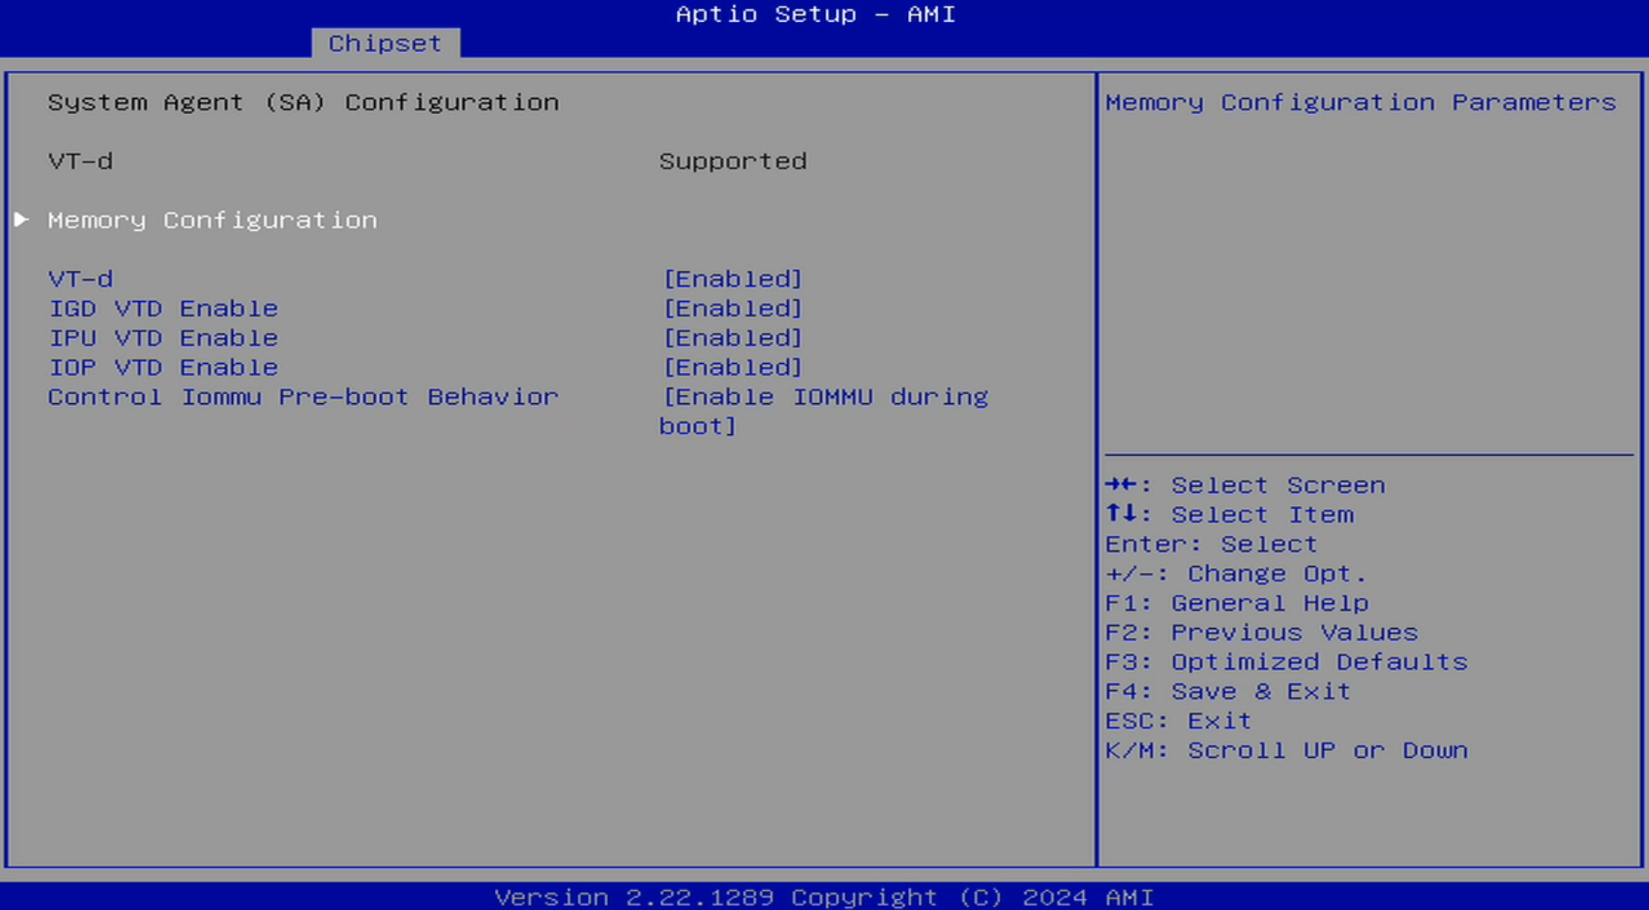Select the VT-d setting label
The height and width of the screenshot is (910, 1649).
pyautogui.click(x=81, y=278)
